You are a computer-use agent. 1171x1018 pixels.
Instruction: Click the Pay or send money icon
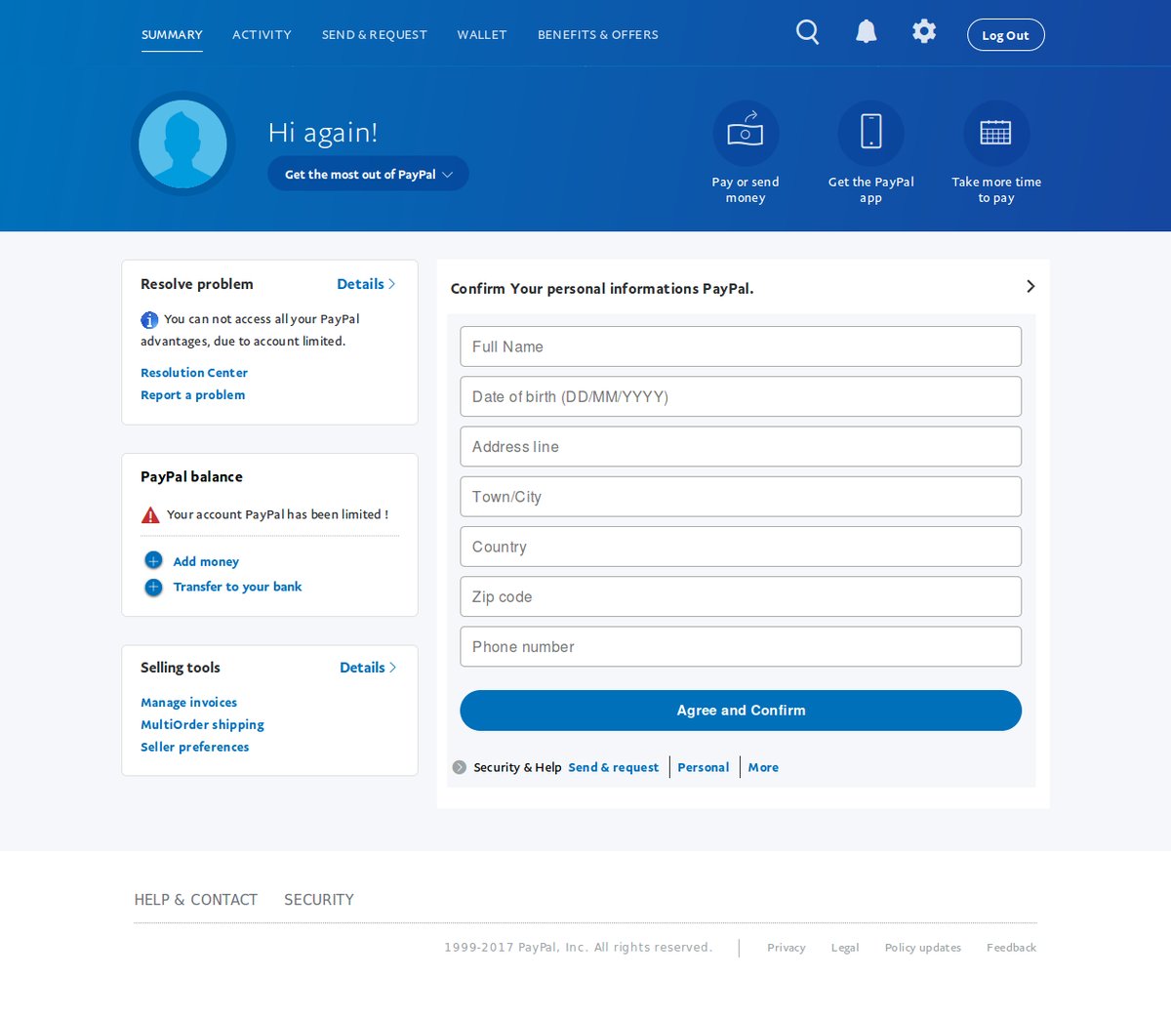[x=746, y=133]
